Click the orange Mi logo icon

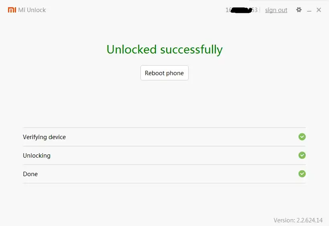pyautogui.click(x=12, y=10)
